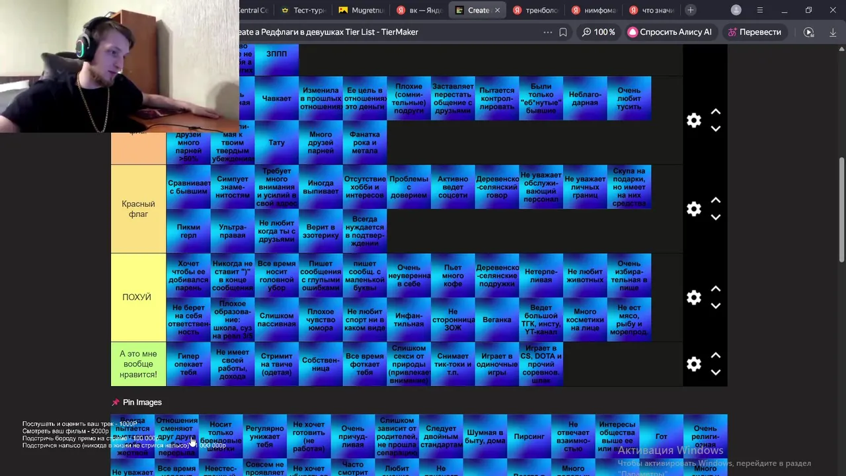The height and width of the screenshot is (476, 846).
Task: Select the 'Неблагодарная' tile
Action: click(x=585, y=99)
